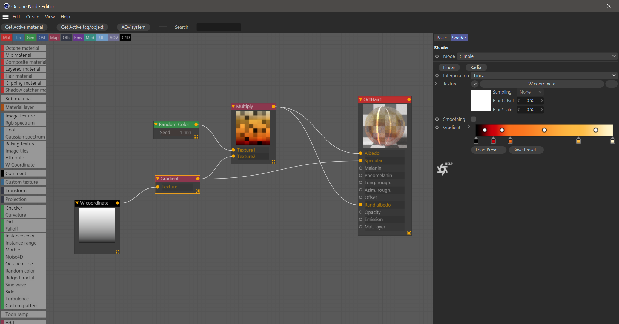
Task: Open the Interpolation dropdown
Action: (x=544, y=76)
